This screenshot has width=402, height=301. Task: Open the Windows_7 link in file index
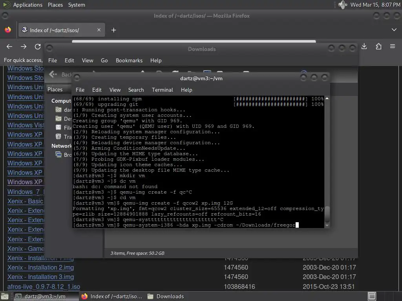coord(26,192)
